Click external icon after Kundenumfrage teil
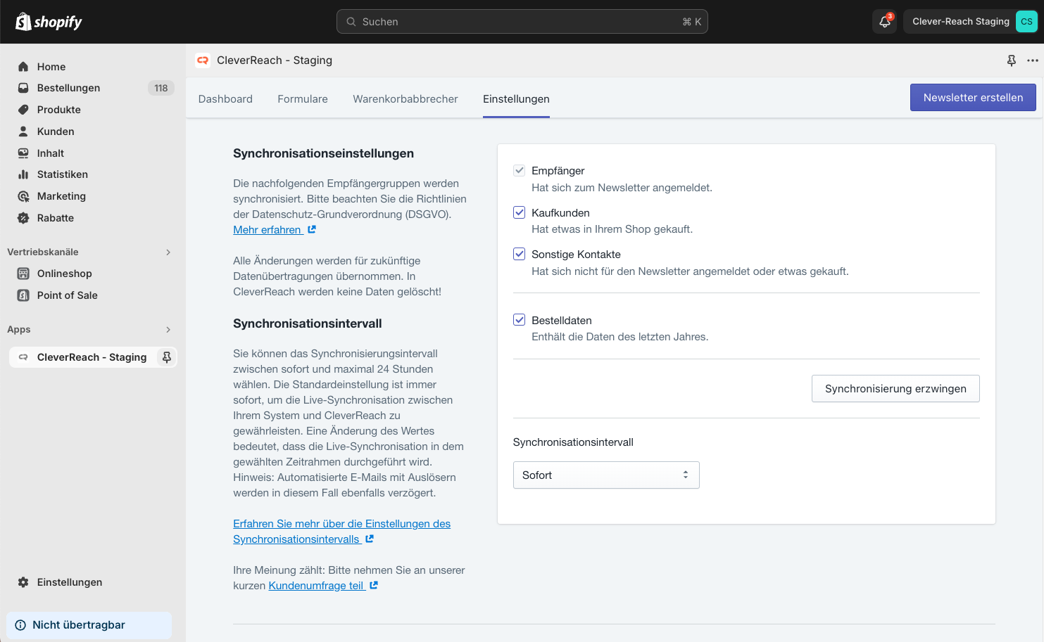Image resolution: width=1044 pixels, height=642 pixels. coord(374,585)
